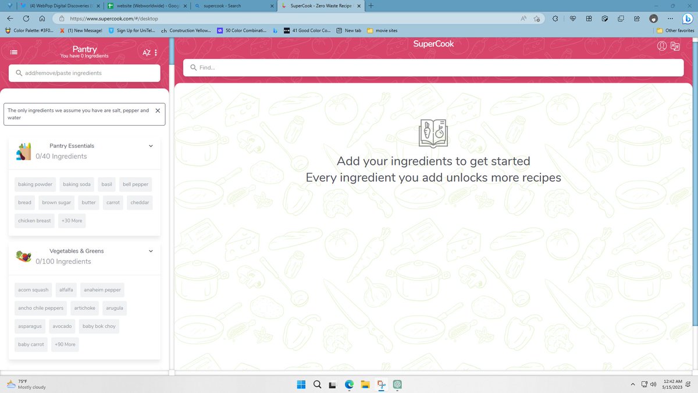Expand +90 More vegetables
The image size is (698, 393).
pyautogui.click(x=65, y=344)
